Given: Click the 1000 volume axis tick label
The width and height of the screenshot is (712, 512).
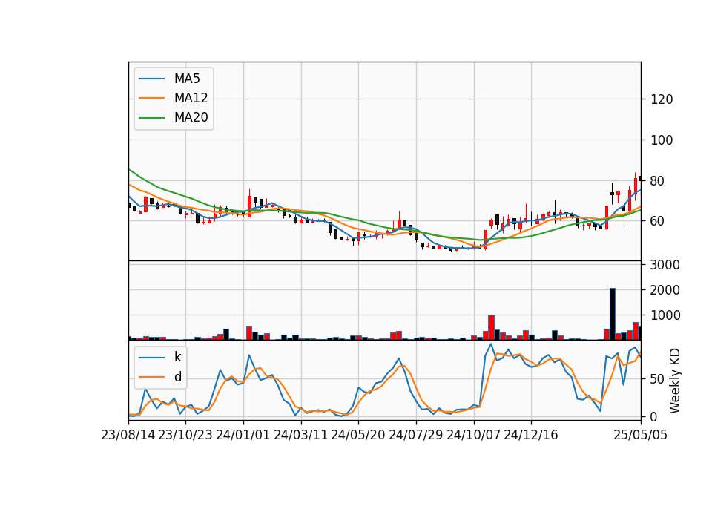Looking at the screenshot, I should coord(665,315).
